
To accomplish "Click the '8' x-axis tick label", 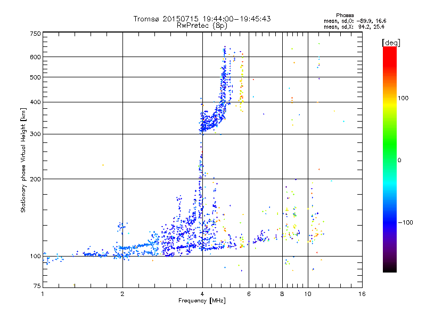I will point(282,294).
